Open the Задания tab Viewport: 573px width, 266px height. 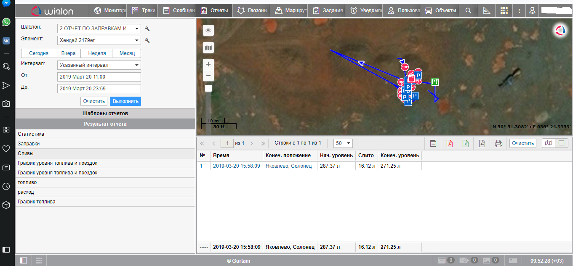328,11
